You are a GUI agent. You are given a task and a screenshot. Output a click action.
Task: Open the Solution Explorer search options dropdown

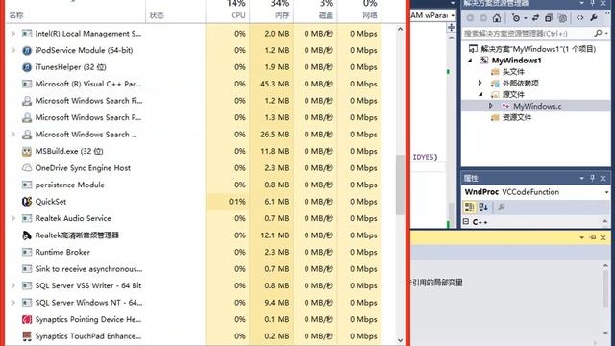pos(606,34)
